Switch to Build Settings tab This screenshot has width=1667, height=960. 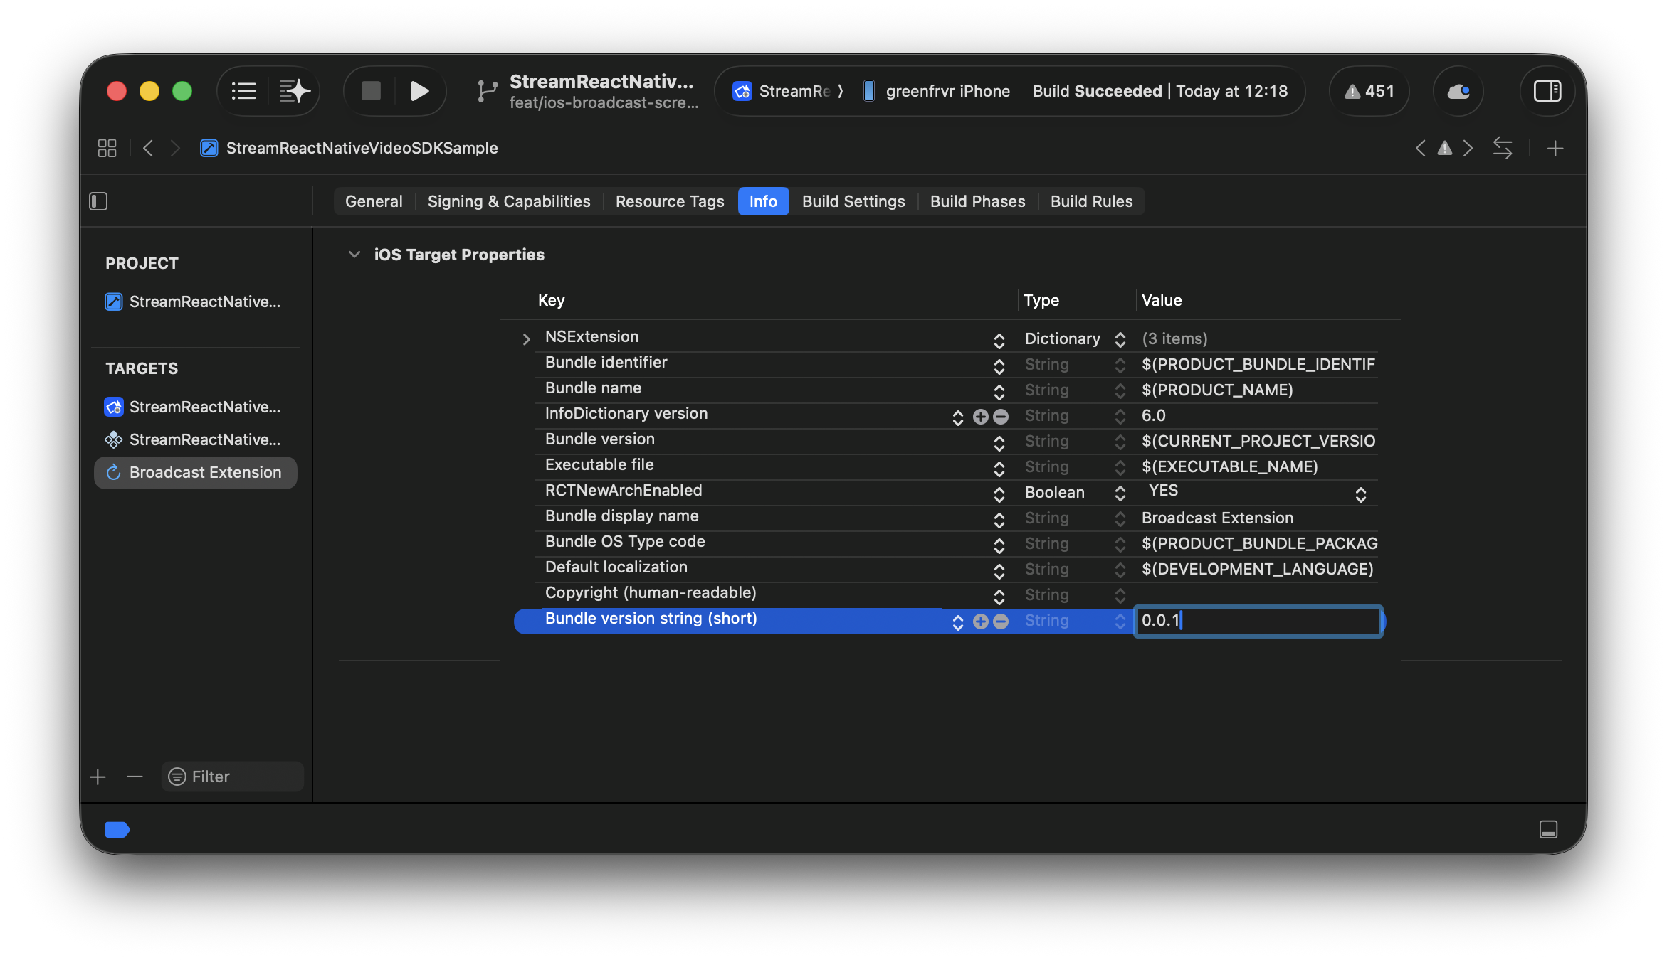click(853, 201)
